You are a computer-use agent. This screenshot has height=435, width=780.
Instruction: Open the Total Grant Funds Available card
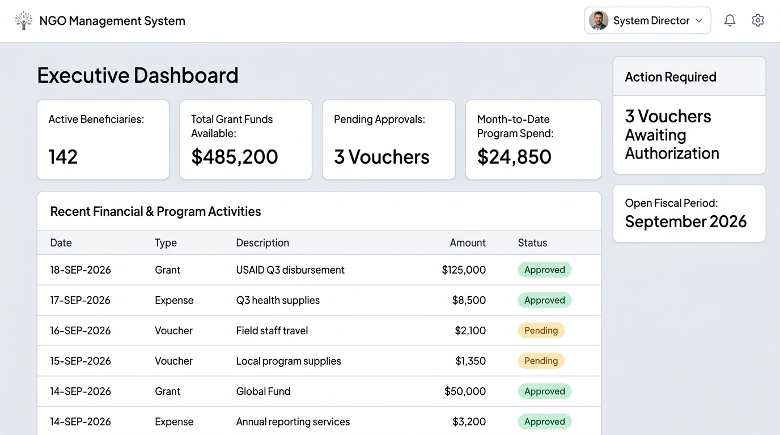point(245,140)
